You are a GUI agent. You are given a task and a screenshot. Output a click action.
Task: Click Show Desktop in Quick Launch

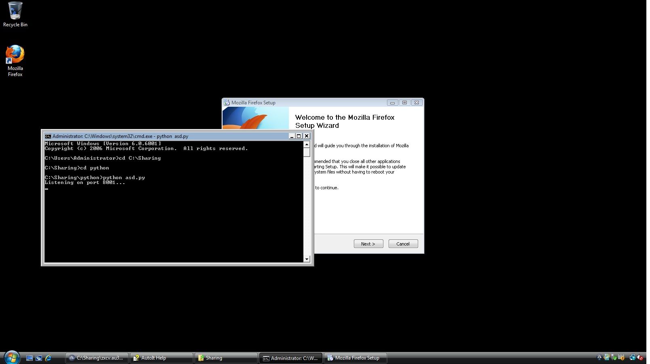click(29, 358)
